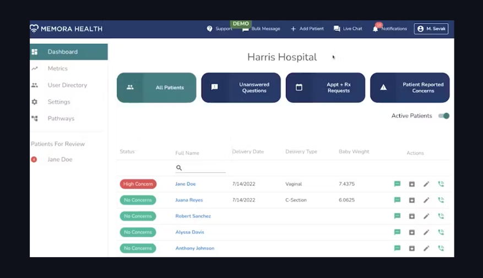This screenshot has width=483, height=278.
Task: Open Support in top bar
Action: click(x=219, y=29)
